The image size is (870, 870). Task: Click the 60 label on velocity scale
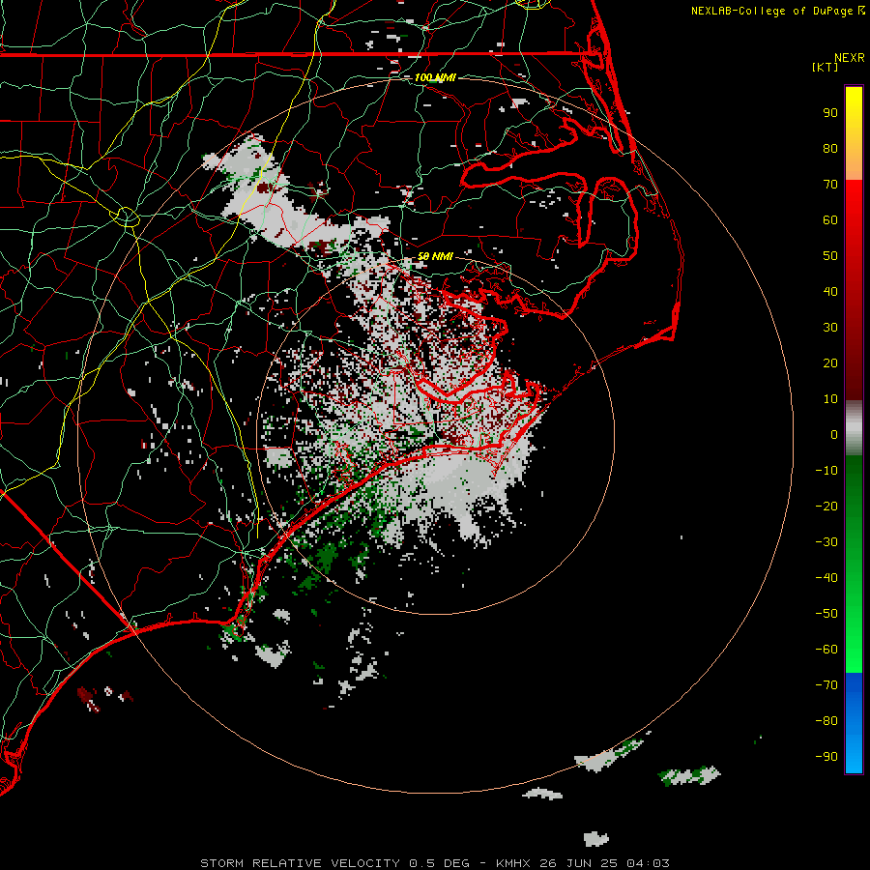click(830, 220)
